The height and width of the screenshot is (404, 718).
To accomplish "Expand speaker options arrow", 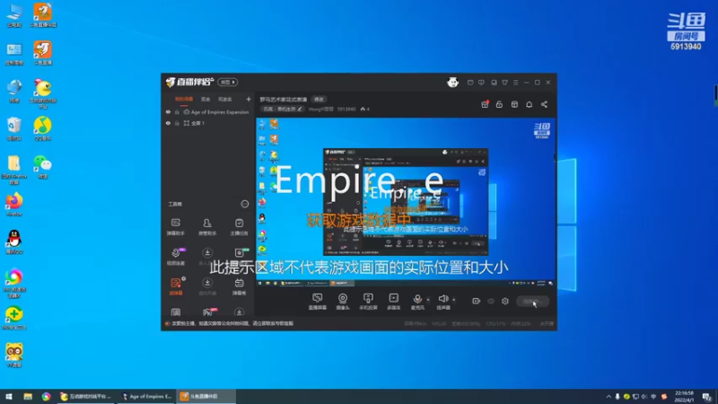I will pos(454,300).
